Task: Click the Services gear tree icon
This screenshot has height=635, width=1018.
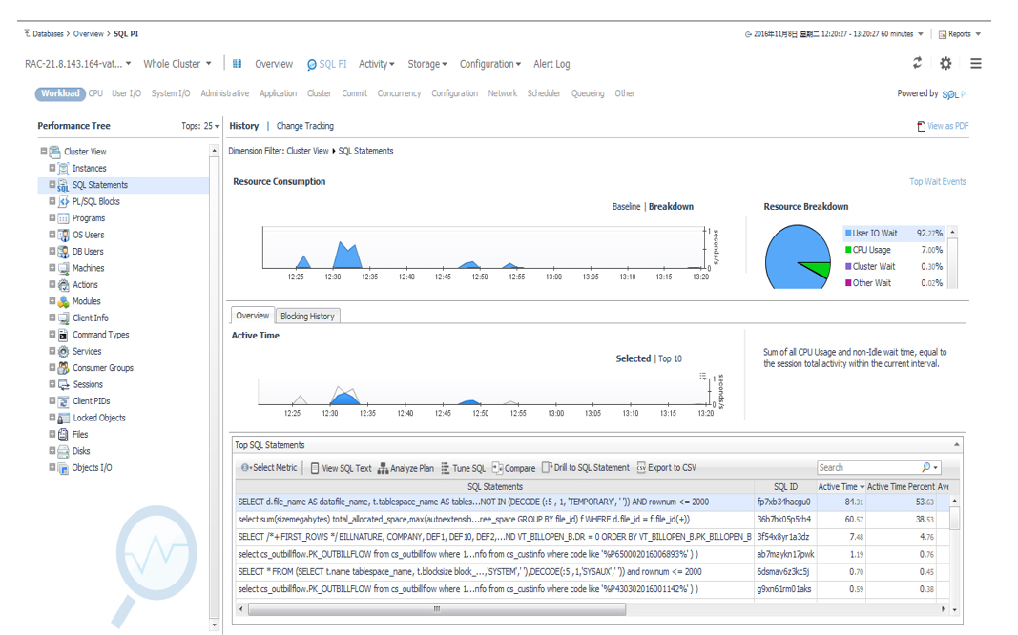Action: coord(63,352)
